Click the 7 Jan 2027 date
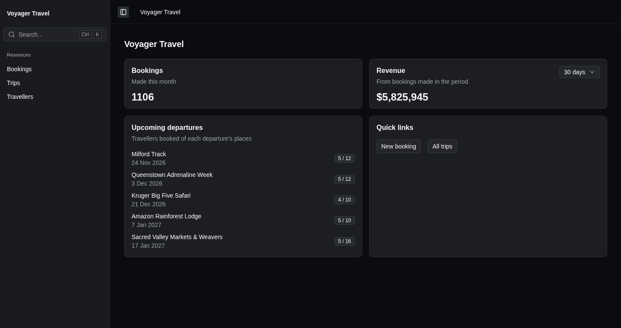 [x=146, y=225]
